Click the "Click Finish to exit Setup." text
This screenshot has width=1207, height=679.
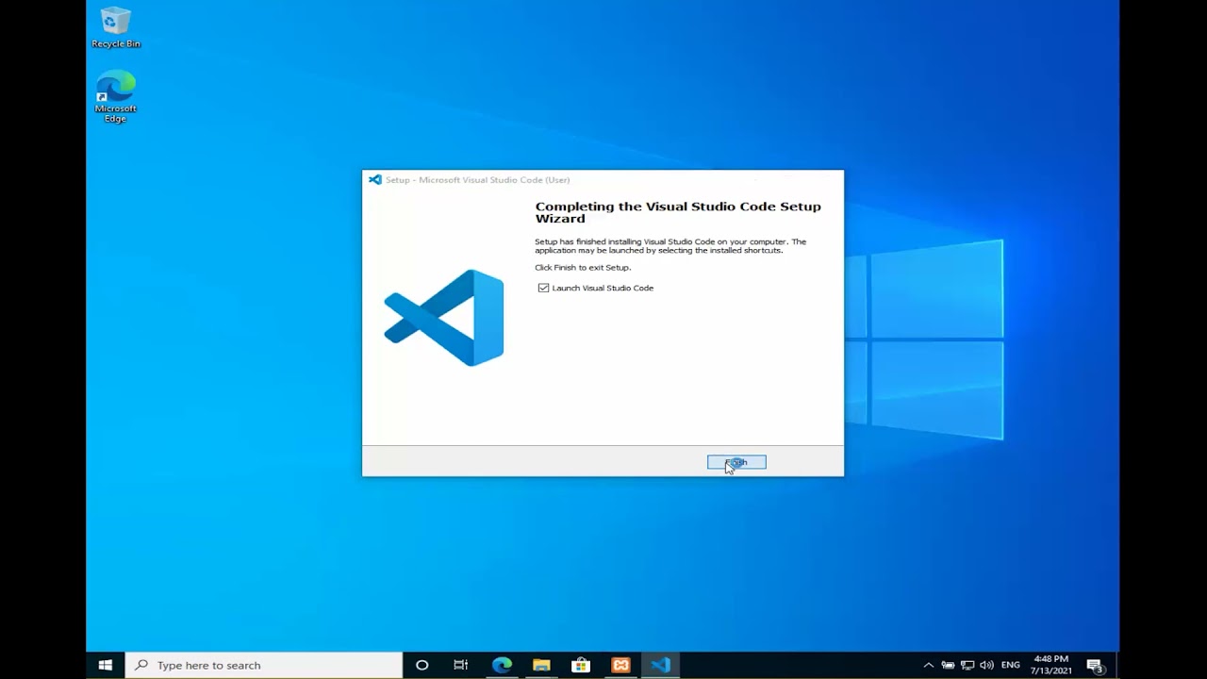click(x=583, y=268)
